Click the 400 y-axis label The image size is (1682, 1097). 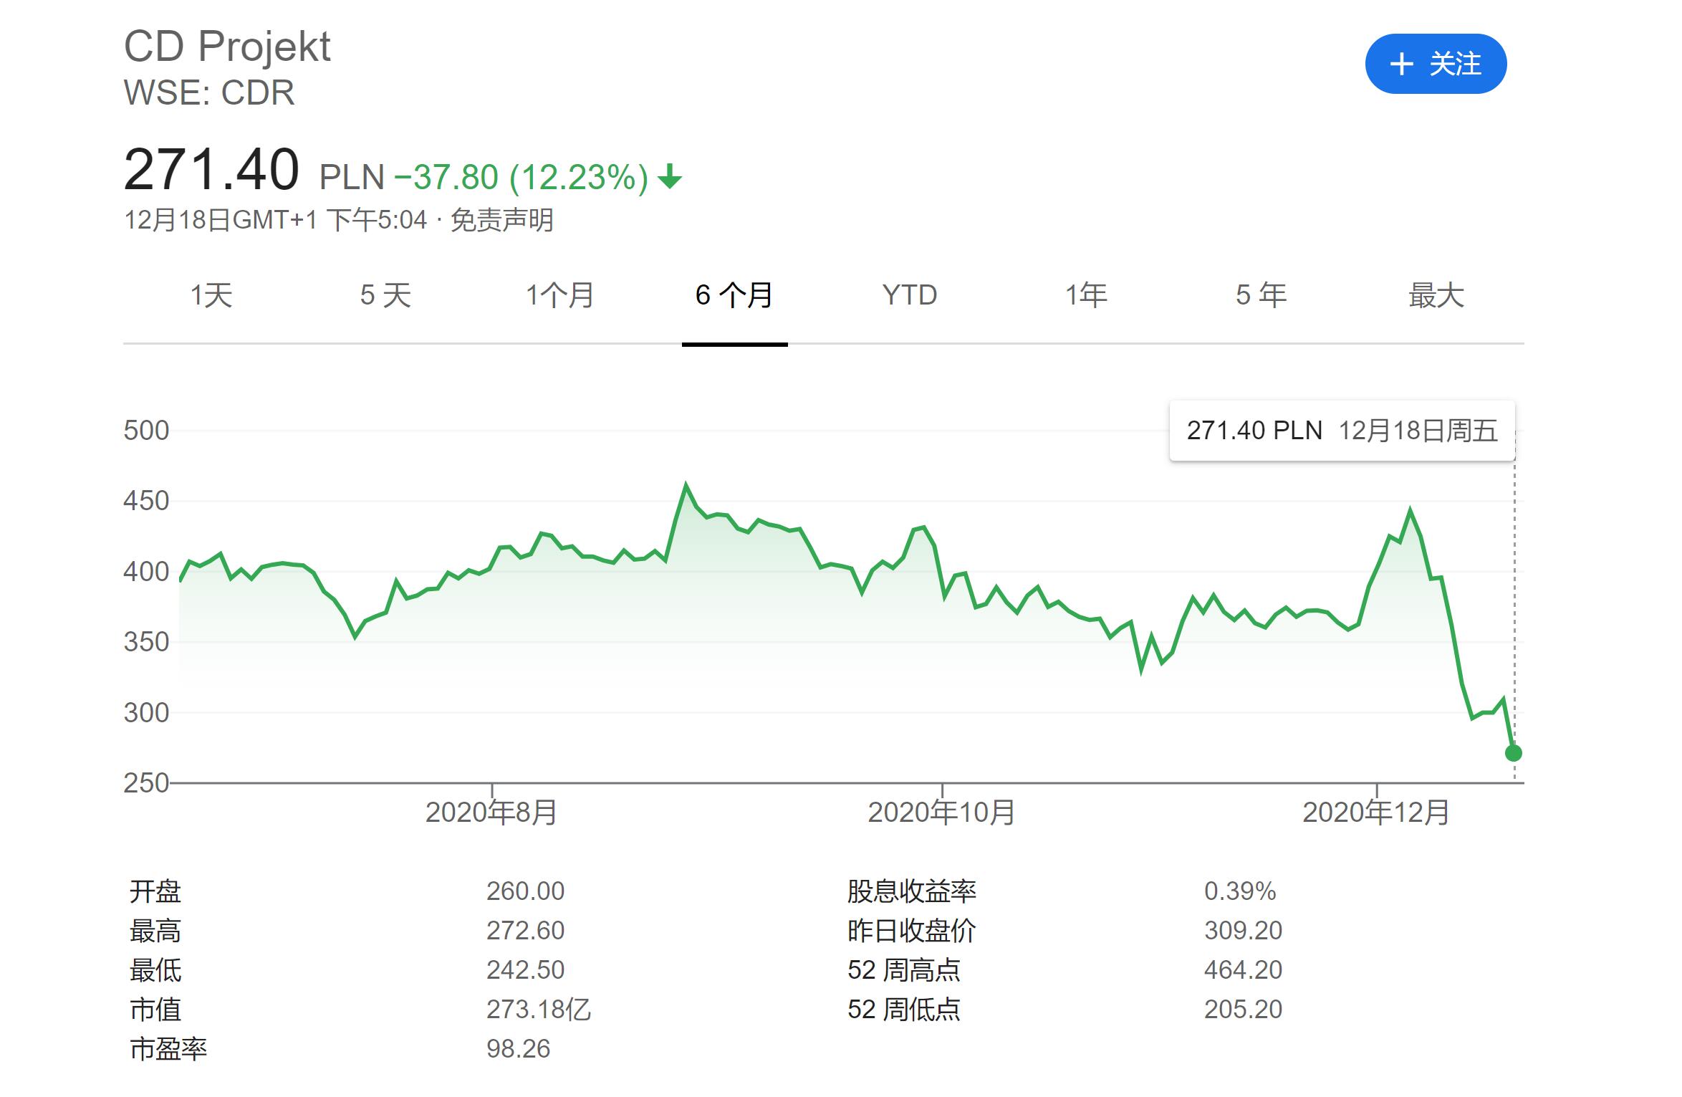click(146, 572)
